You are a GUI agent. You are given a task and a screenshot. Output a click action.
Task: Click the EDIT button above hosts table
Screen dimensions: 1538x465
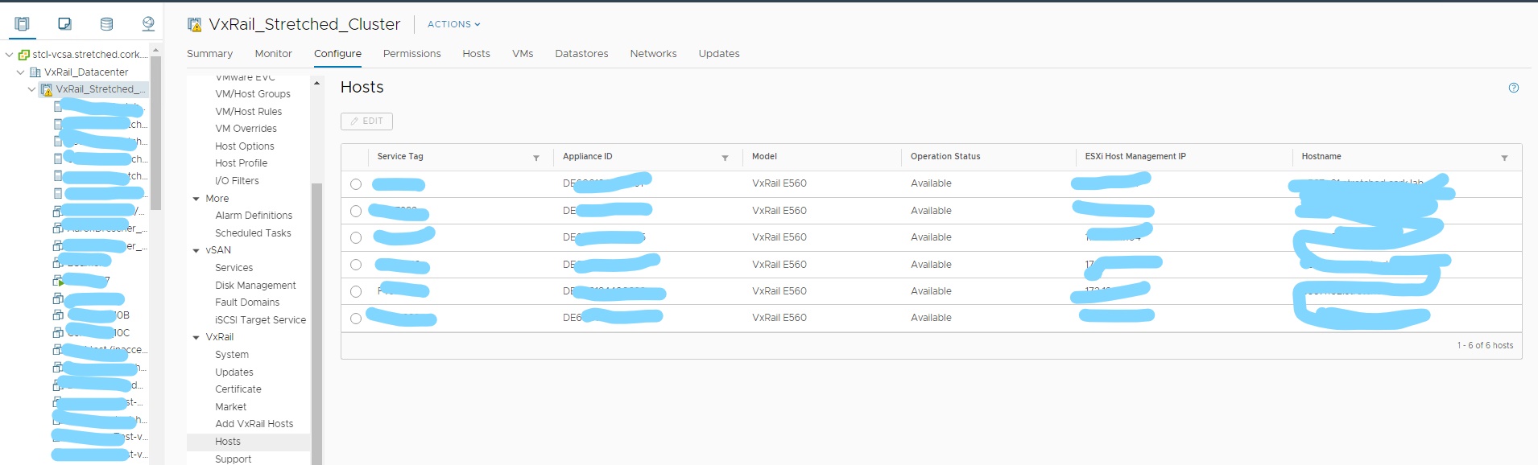point(366,121)
